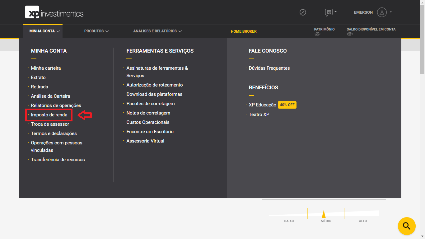The height and width of the screenshot is (239, 425).
Task: Open the compass explore icon
Action: click(303, 12)
